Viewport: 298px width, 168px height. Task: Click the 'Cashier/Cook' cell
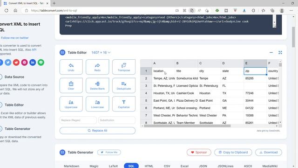[x=186, y=93]
